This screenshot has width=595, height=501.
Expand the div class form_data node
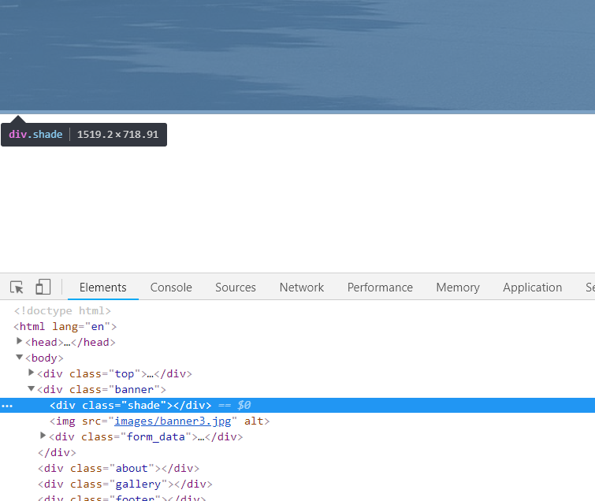(x=43, y=436)
